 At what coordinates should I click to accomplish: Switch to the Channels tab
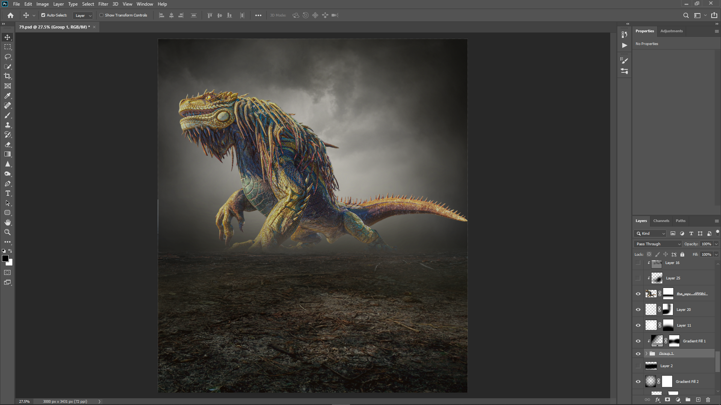coord(661,221)
